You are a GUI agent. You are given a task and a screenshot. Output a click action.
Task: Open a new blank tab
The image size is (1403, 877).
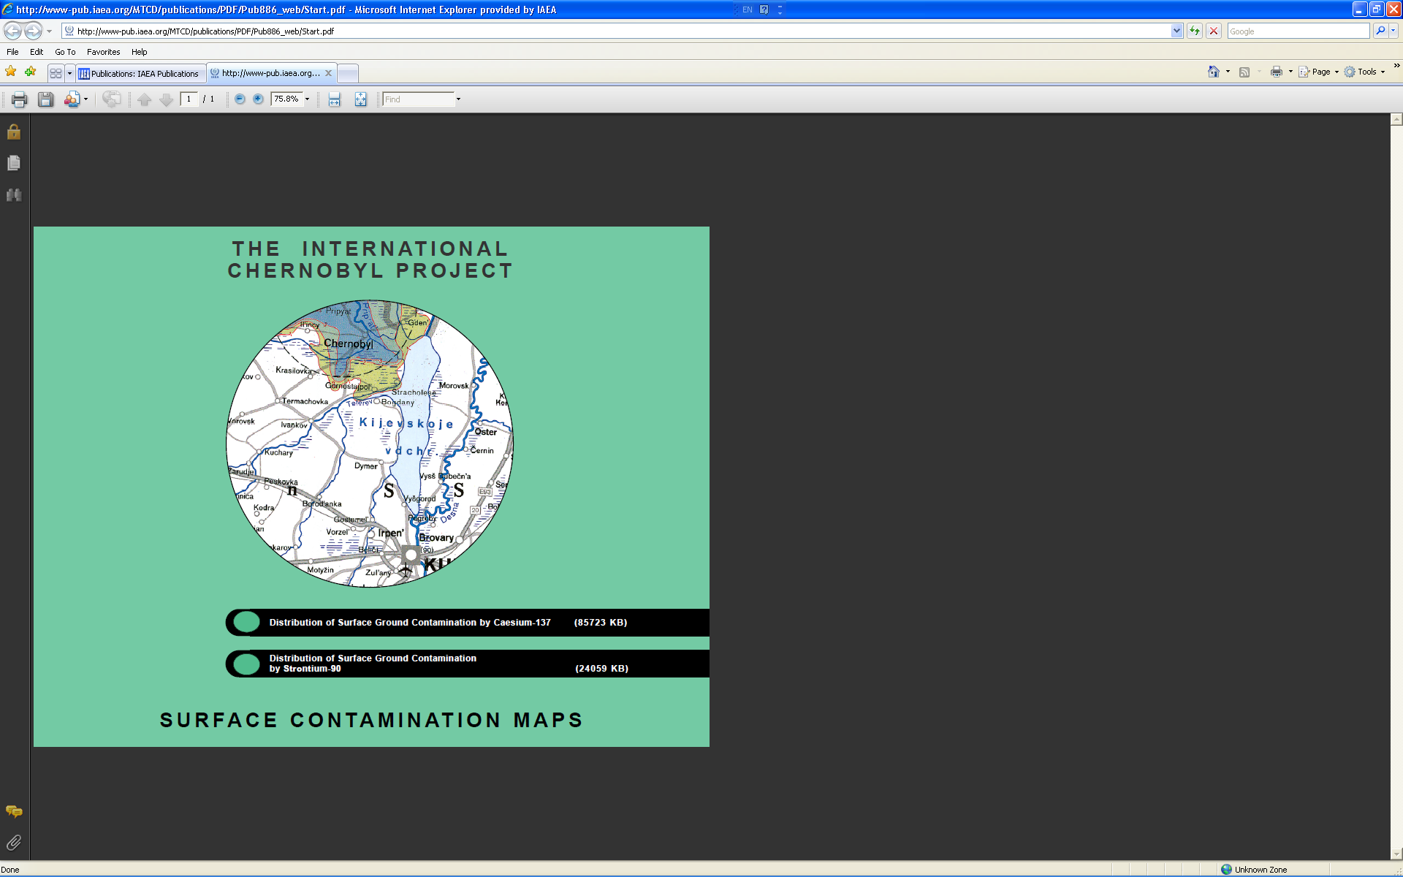(x=348, y=73)
